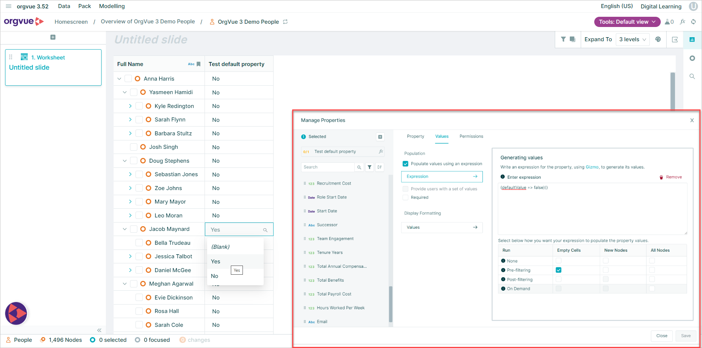
Task: Collapse the Doug Stephens node
Action: pyautogui.click(x=125, y=161)
